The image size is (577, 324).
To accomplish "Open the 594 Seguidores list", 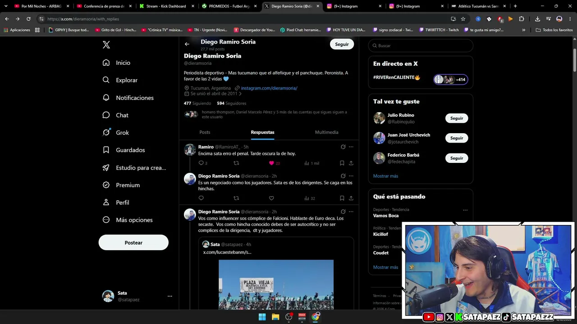I will pos(232,103).
